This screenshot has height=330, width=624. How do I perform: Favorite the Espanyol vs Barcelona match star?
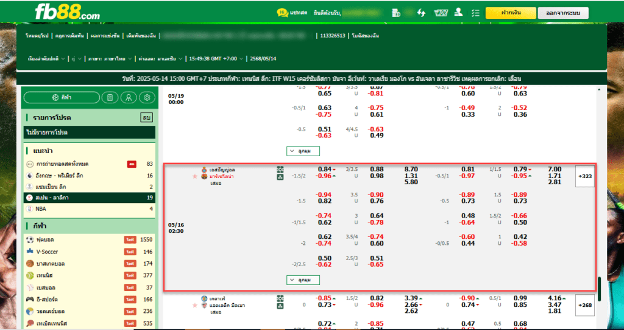195,176
